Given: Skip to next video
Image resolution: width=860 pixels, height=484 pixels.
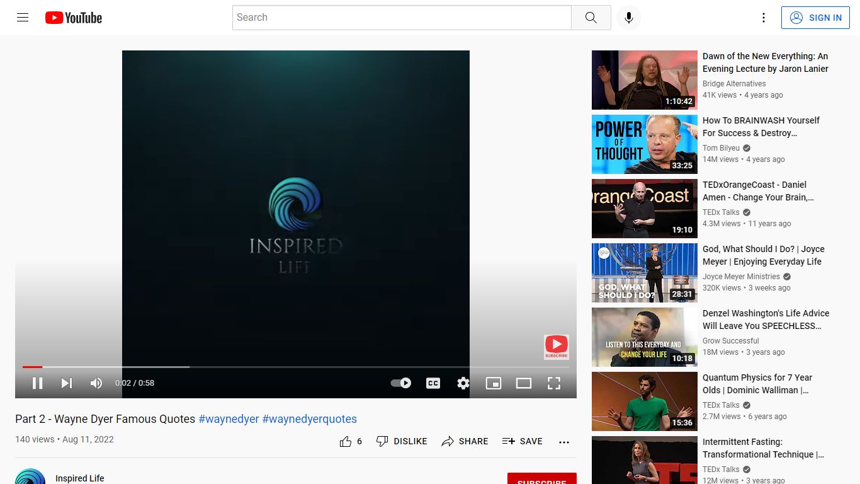Looking at the screenshot, I should coord(66,383).
